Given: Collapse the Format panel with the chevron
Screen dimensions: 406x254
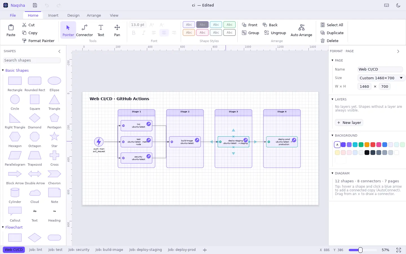Looking at the screenshot, I should (398, 51).
